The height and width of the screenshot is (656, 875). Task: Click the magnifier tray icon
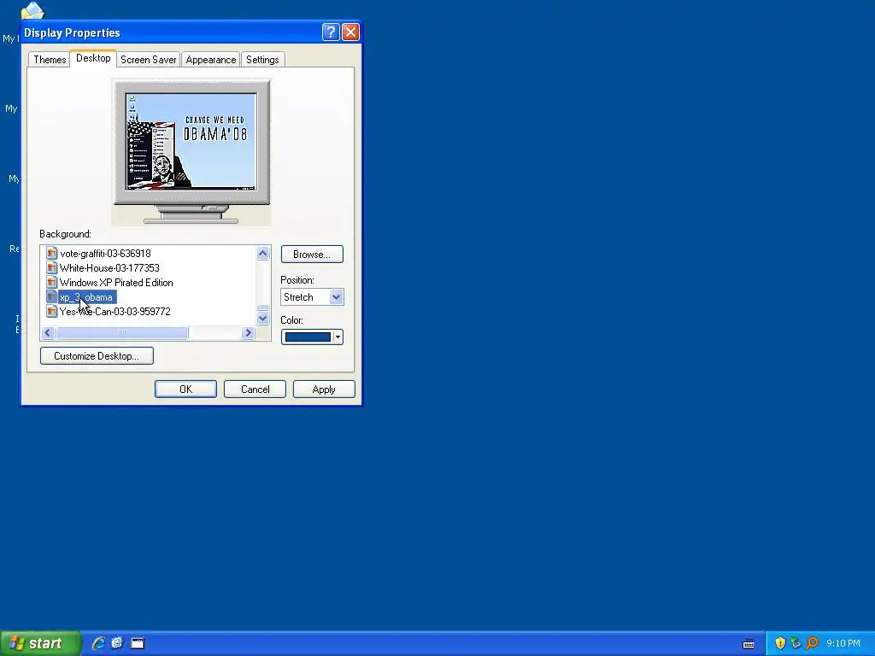[812, 643]
